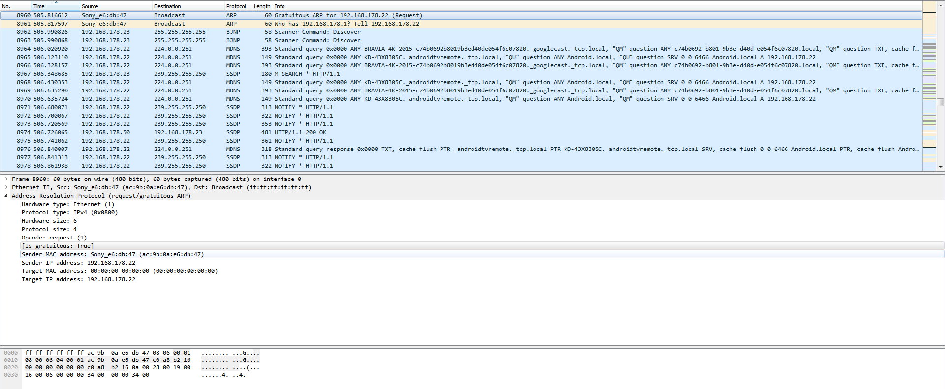Select the Is gratuitous: True field

pos(58,246)
